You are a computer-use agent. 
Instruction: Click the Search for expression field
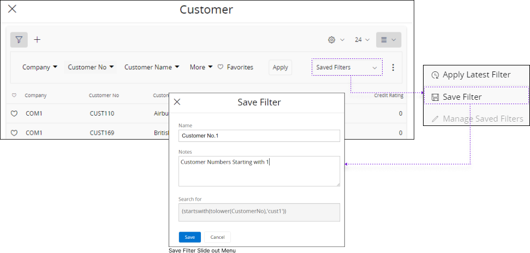point(259,212)
